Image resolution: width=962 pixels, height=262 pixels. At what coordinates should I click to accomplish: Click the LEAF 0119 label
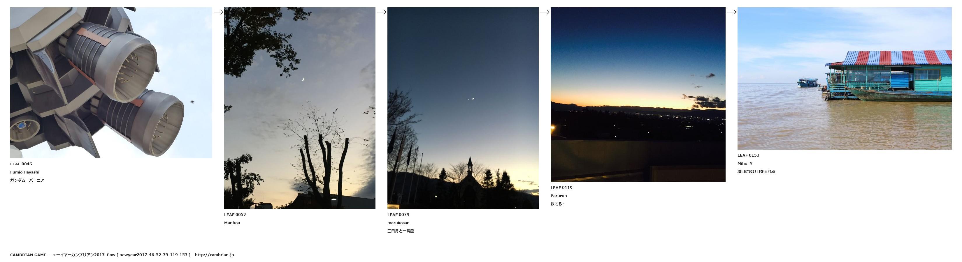561,187
